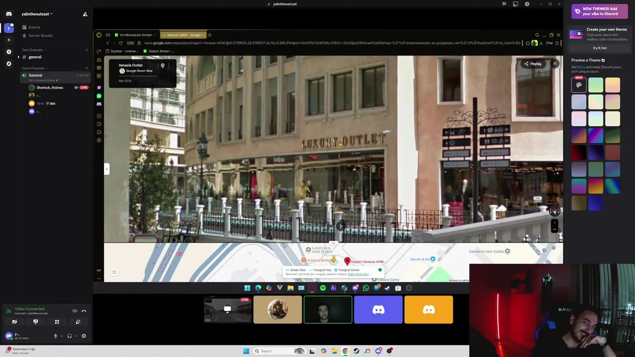
Task: Create channel in Voice Channels plus
Action: click(87, 68)
